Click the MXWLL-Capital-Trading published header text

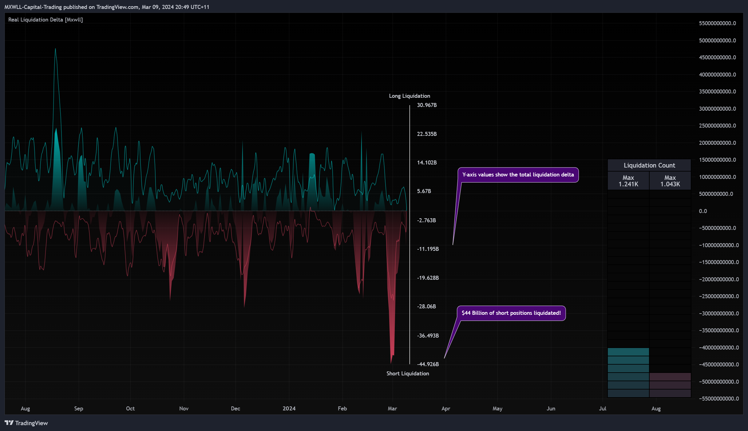pos(107,7)
